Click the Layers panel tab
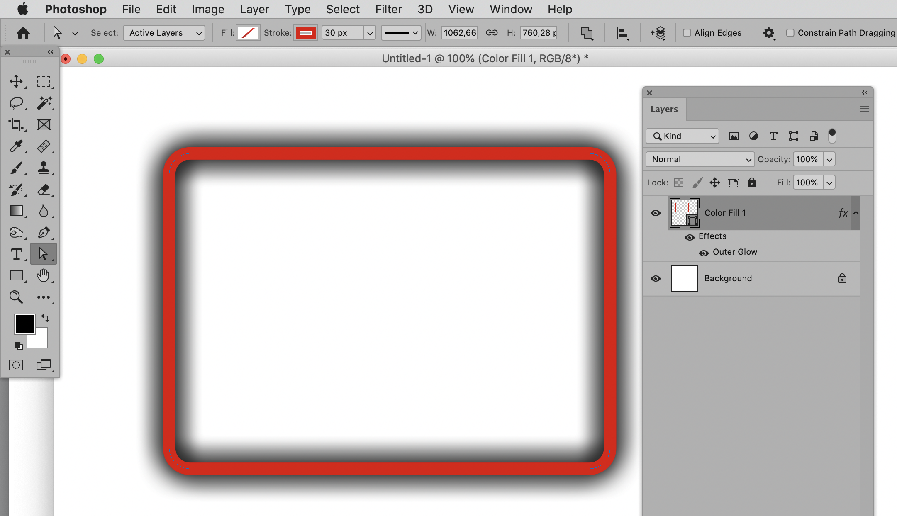This screenshot has height=516, width=897. 664,109
